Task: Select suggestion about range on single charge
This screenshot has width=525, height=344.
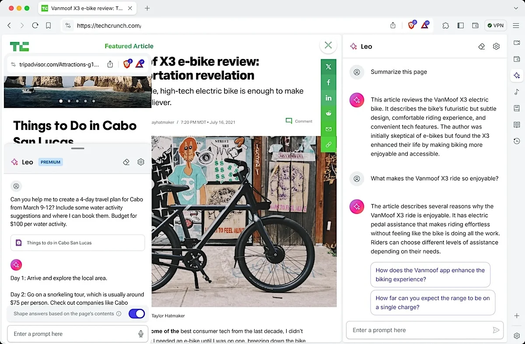Action: coord(433,302)
